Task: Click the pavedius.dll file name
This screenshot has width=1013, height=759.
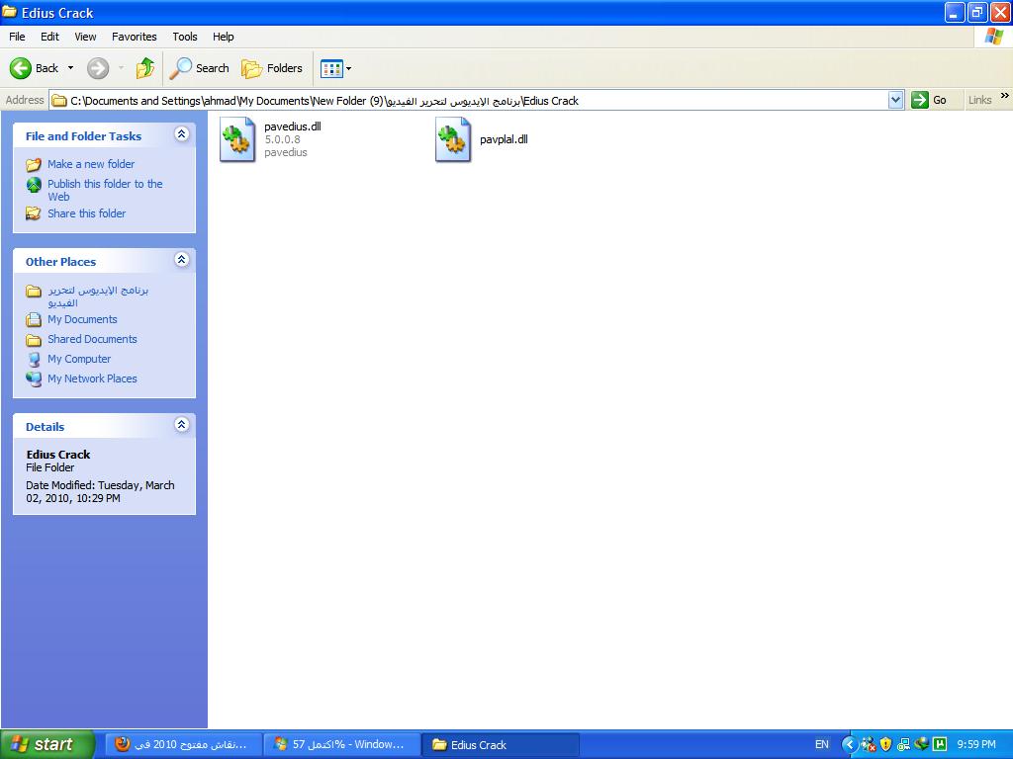Action: (293, 126)
